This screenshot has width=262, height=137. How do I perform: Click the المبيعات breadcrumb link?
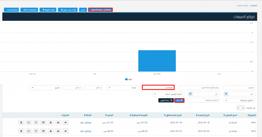tap(254, 5)
